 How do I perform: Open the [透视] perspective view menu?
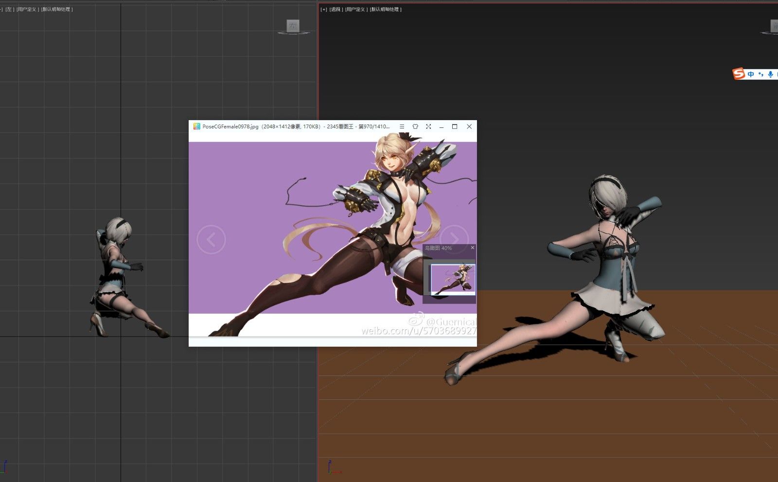(336, 9)
